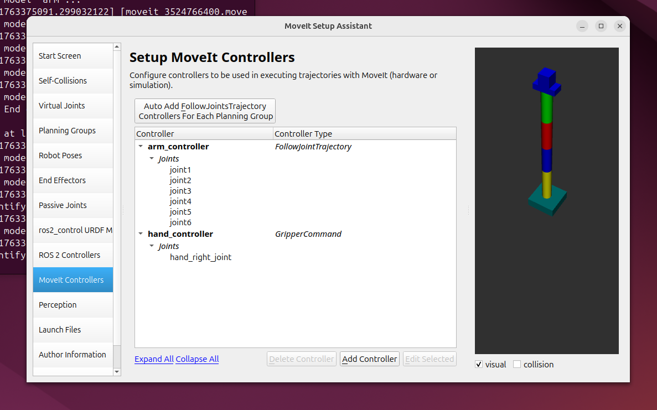Click the sidebar scroll down arrow
This screenshot has width=657, height=410.
pyautogui.click(x=117, y=372)
